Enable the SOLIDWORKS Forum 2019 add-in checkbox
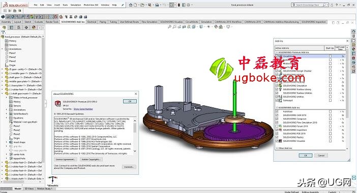Image resolution: width=357 pixels, height=193 pixels. coord(277,126)
